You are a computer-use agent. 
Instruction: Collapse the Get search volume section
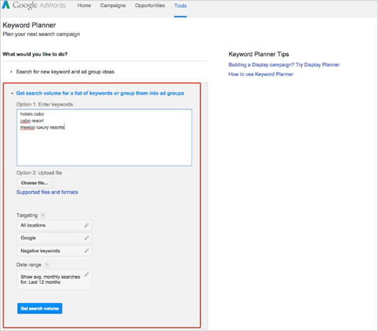pyautogui.click(x=100, y=93)
